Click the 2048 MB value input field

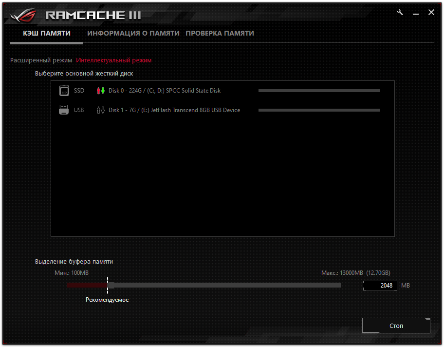[380, 285]
